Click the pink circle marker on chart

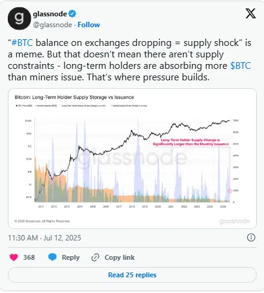[230, 191]
